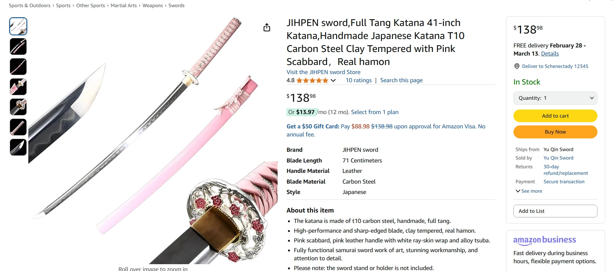
Task: Open the Yu Qin Sword seller link
Action: pos(558,158)
